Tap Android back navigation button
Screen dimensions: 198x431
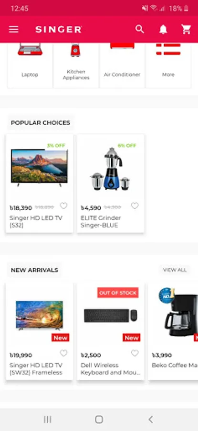150,420
